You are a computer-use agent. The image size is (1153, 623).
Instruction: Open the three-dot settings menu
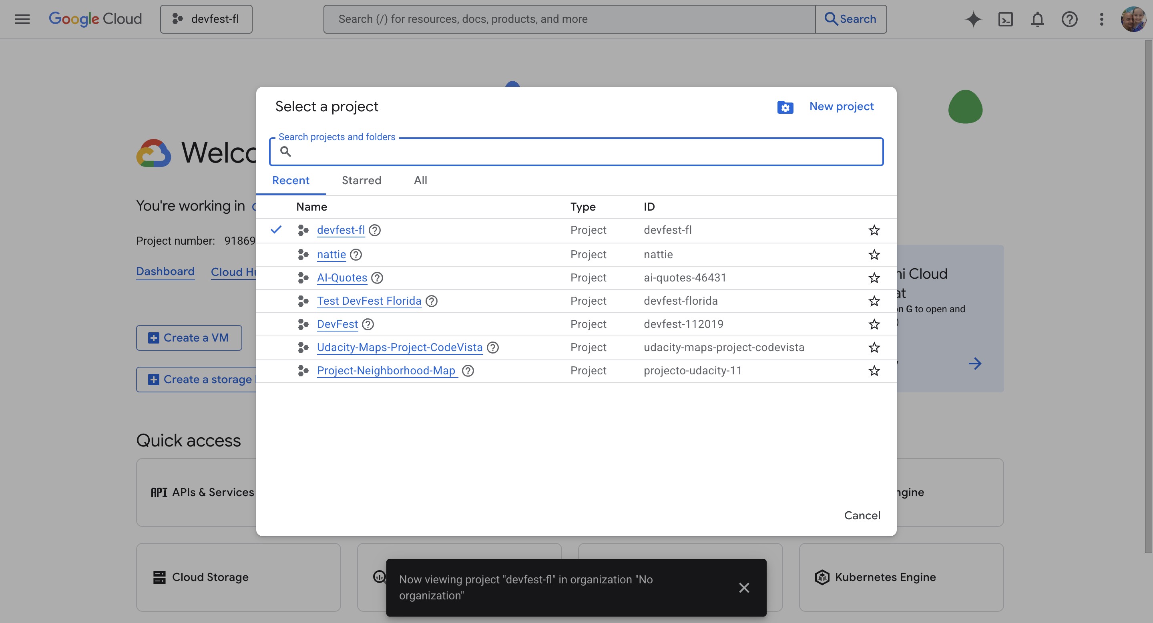pyautogui.click(x=1101, y=19)
